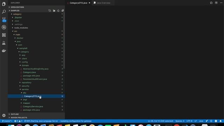
Task: Open the Search view in activity bar
Action: point(4,12)
